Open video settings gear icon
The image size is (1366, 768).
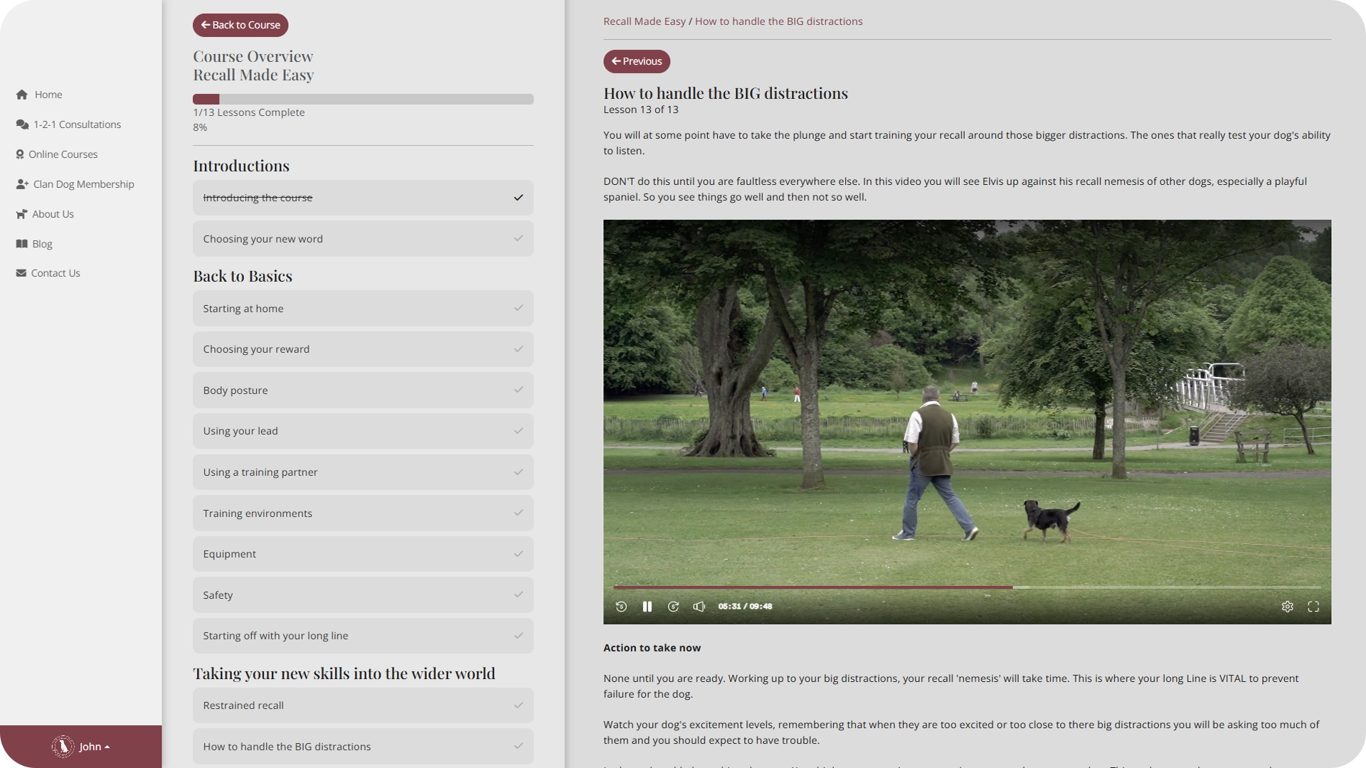[x=1287, y=607]
